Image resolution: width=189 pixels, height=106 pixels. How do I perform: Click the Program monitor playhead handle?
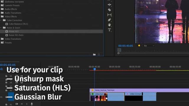tap(119, 50)
